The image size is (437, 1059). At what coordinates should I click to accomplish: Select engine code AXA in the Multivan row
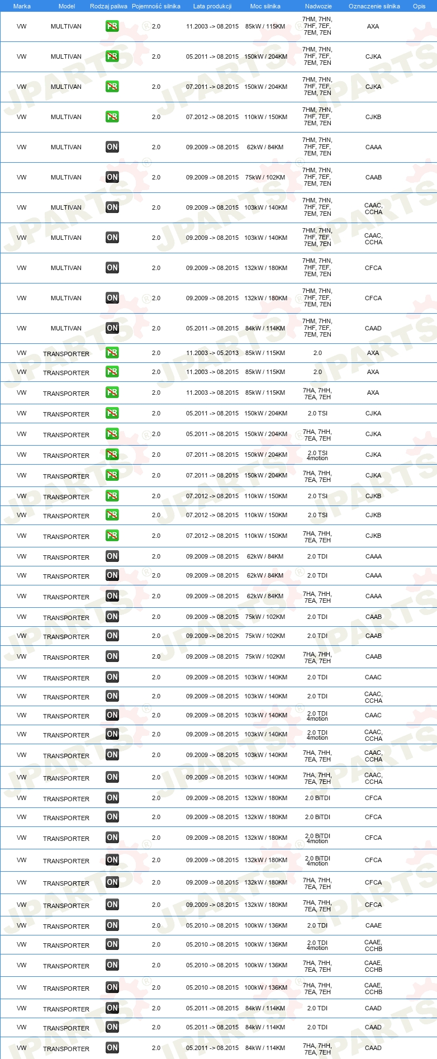coord(373,26)
